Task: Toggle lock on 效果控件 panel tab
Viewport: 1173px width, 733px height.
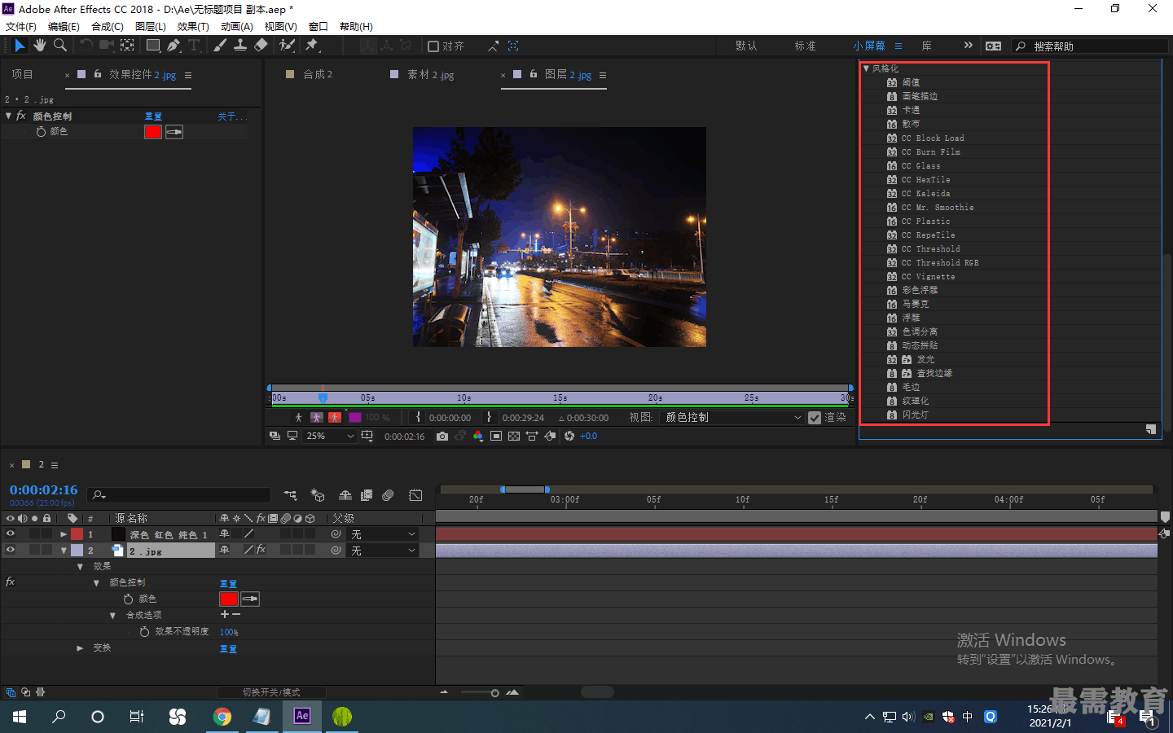Action: (98, 74)
